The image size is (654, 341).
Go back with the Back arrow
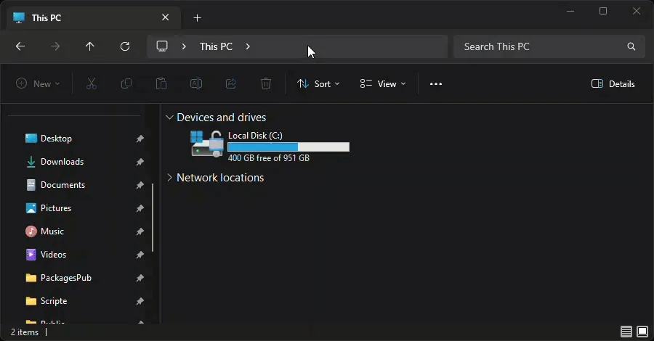tap(20, 46)
